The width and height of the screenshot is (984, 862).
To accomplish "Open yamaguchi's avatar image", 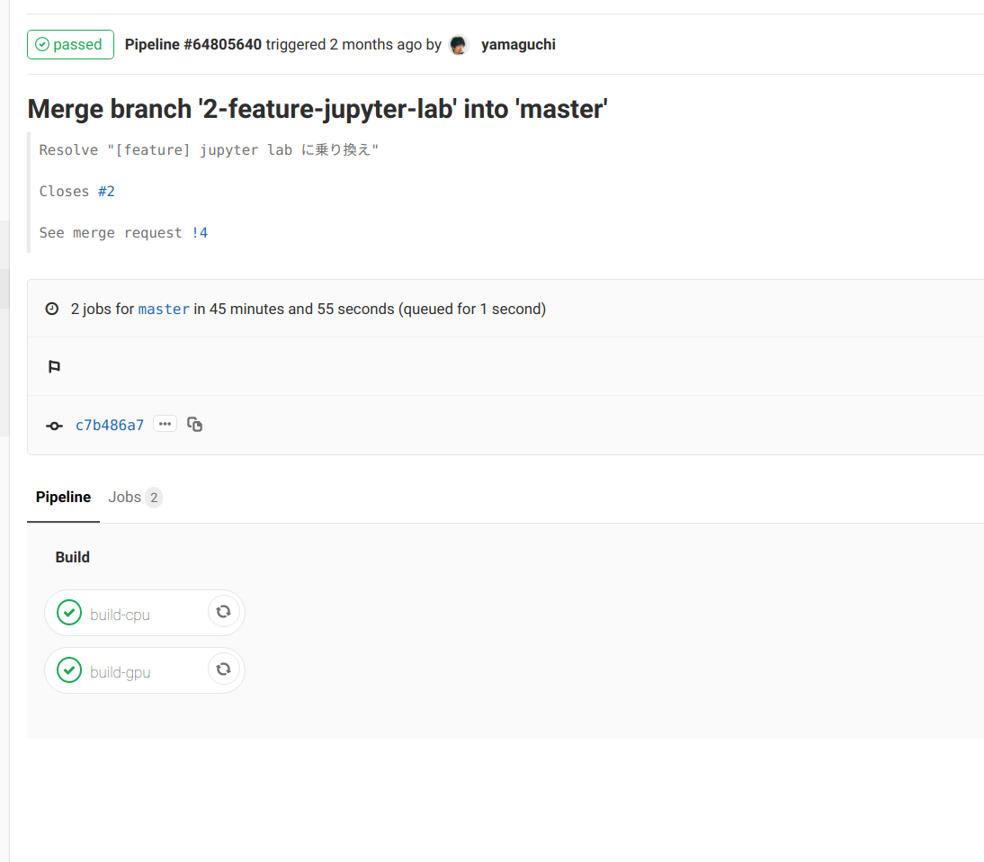I will [459, 45].
